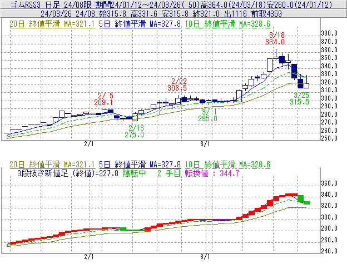Click the 始315.8 opening price value

point(112,14)
